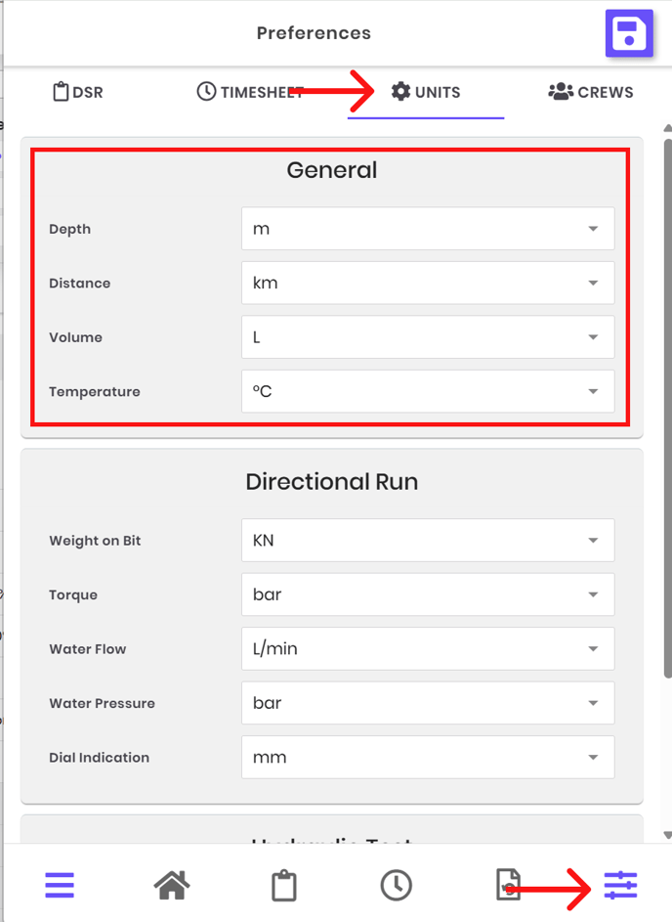
Task: Open the Water Flow unit dropdown
Action: (428, 648)
